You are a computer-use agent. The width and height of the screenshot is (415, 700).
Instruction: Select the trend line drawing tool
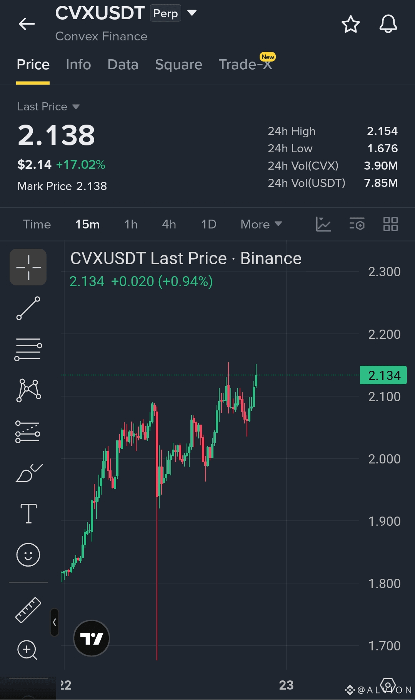coord(28,308)
